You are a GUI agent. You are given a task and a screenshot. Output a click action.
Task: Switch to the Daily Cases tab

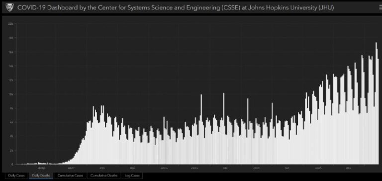tap(16, 176)
